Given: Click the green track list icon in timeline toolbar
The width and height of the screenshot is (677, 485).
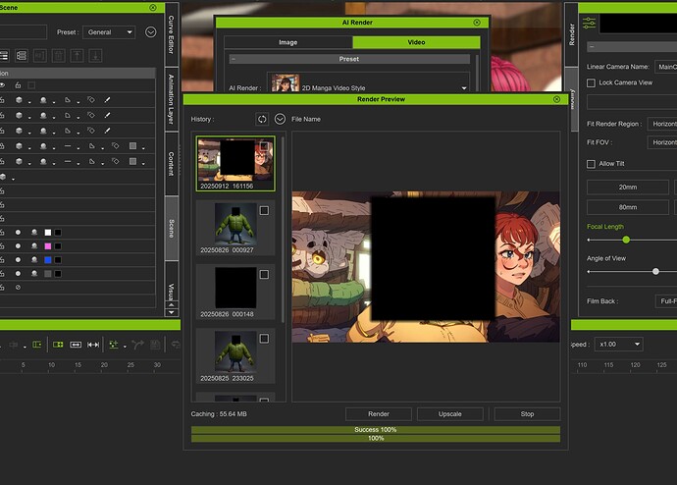Looking at the screenshot, I should (x=37, y=345).
